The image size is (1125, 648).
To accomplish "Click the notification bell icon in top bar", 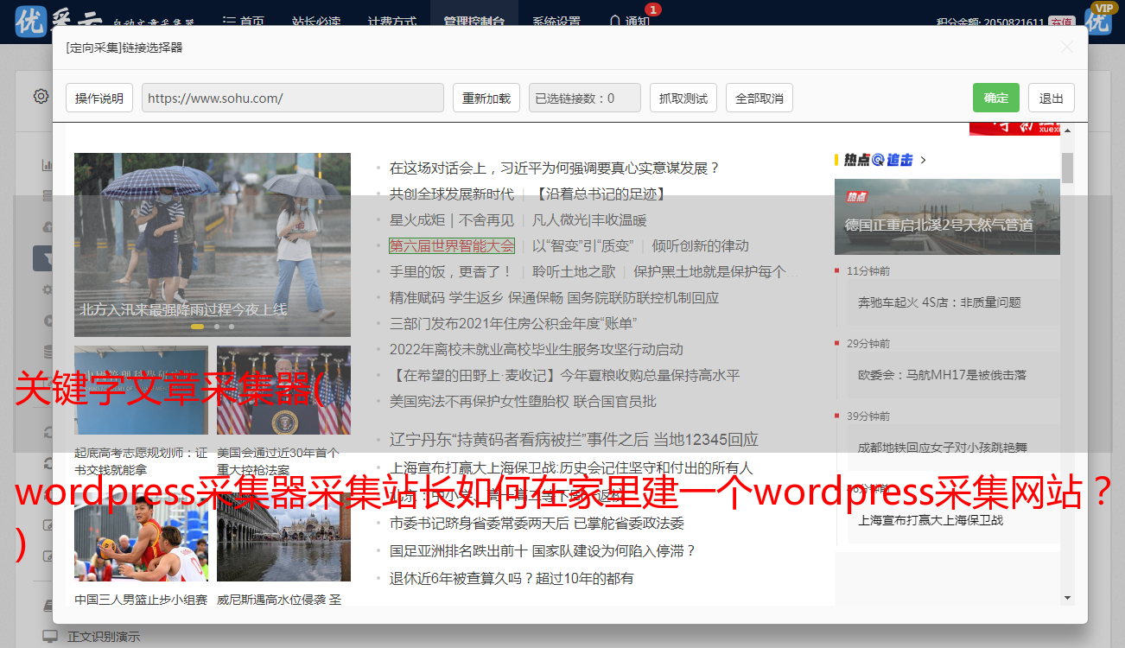I will pyautogui.click(x=614, y=22).
